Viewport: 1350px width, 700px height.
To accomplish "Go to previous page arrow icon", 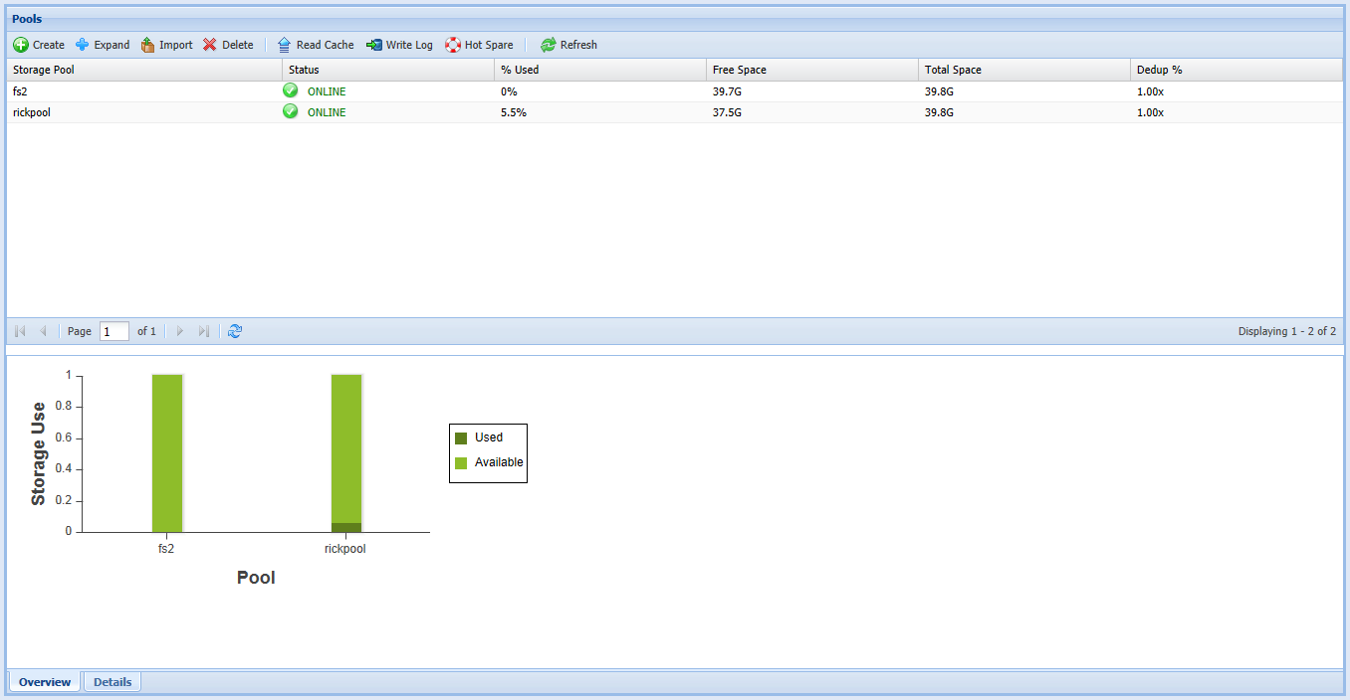I will tap(43, 331).
